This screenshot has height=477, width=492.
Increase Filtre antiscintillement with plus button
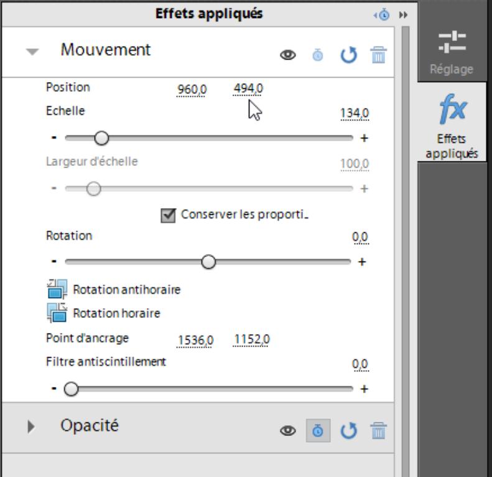(364, 389)
